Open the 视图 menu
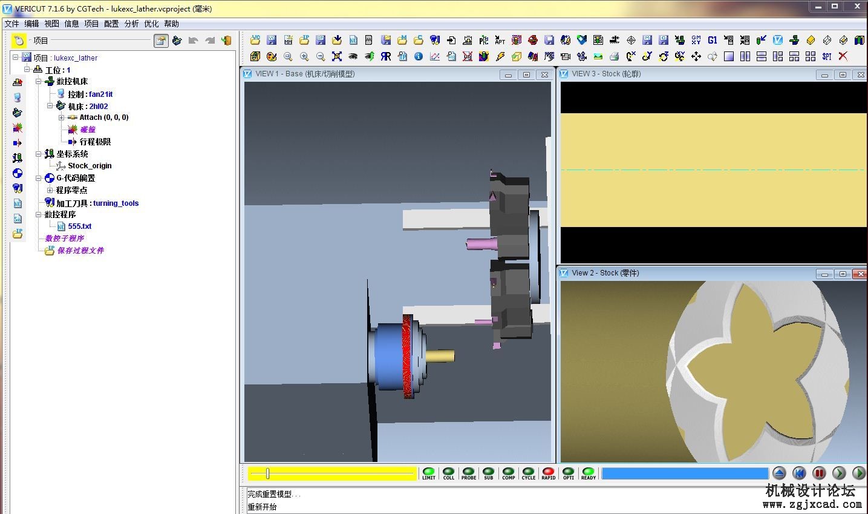868x514 pixels. pyautogui.click(x=51, y=24)
